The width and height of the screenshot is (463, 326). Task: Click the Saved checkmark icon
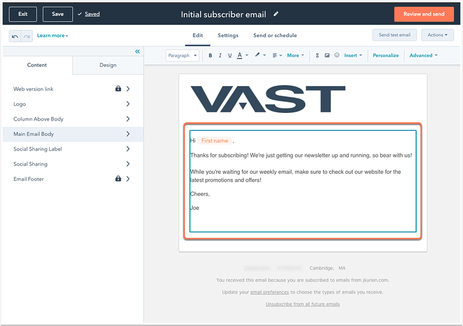point(80,14)
